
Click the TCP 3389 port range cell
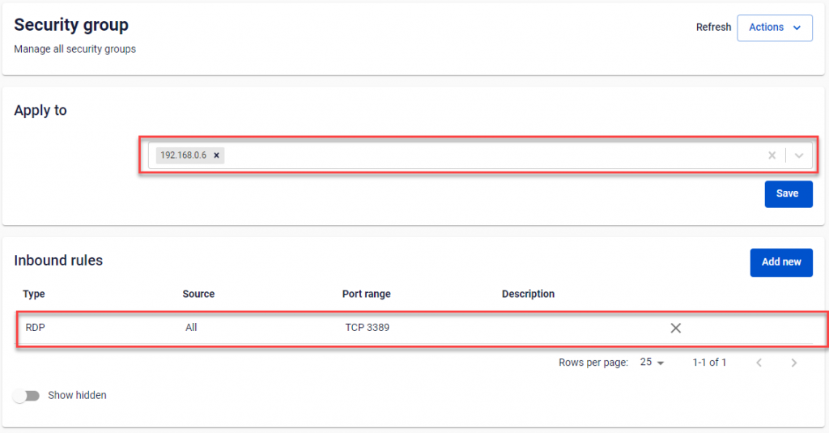(367, 328)
